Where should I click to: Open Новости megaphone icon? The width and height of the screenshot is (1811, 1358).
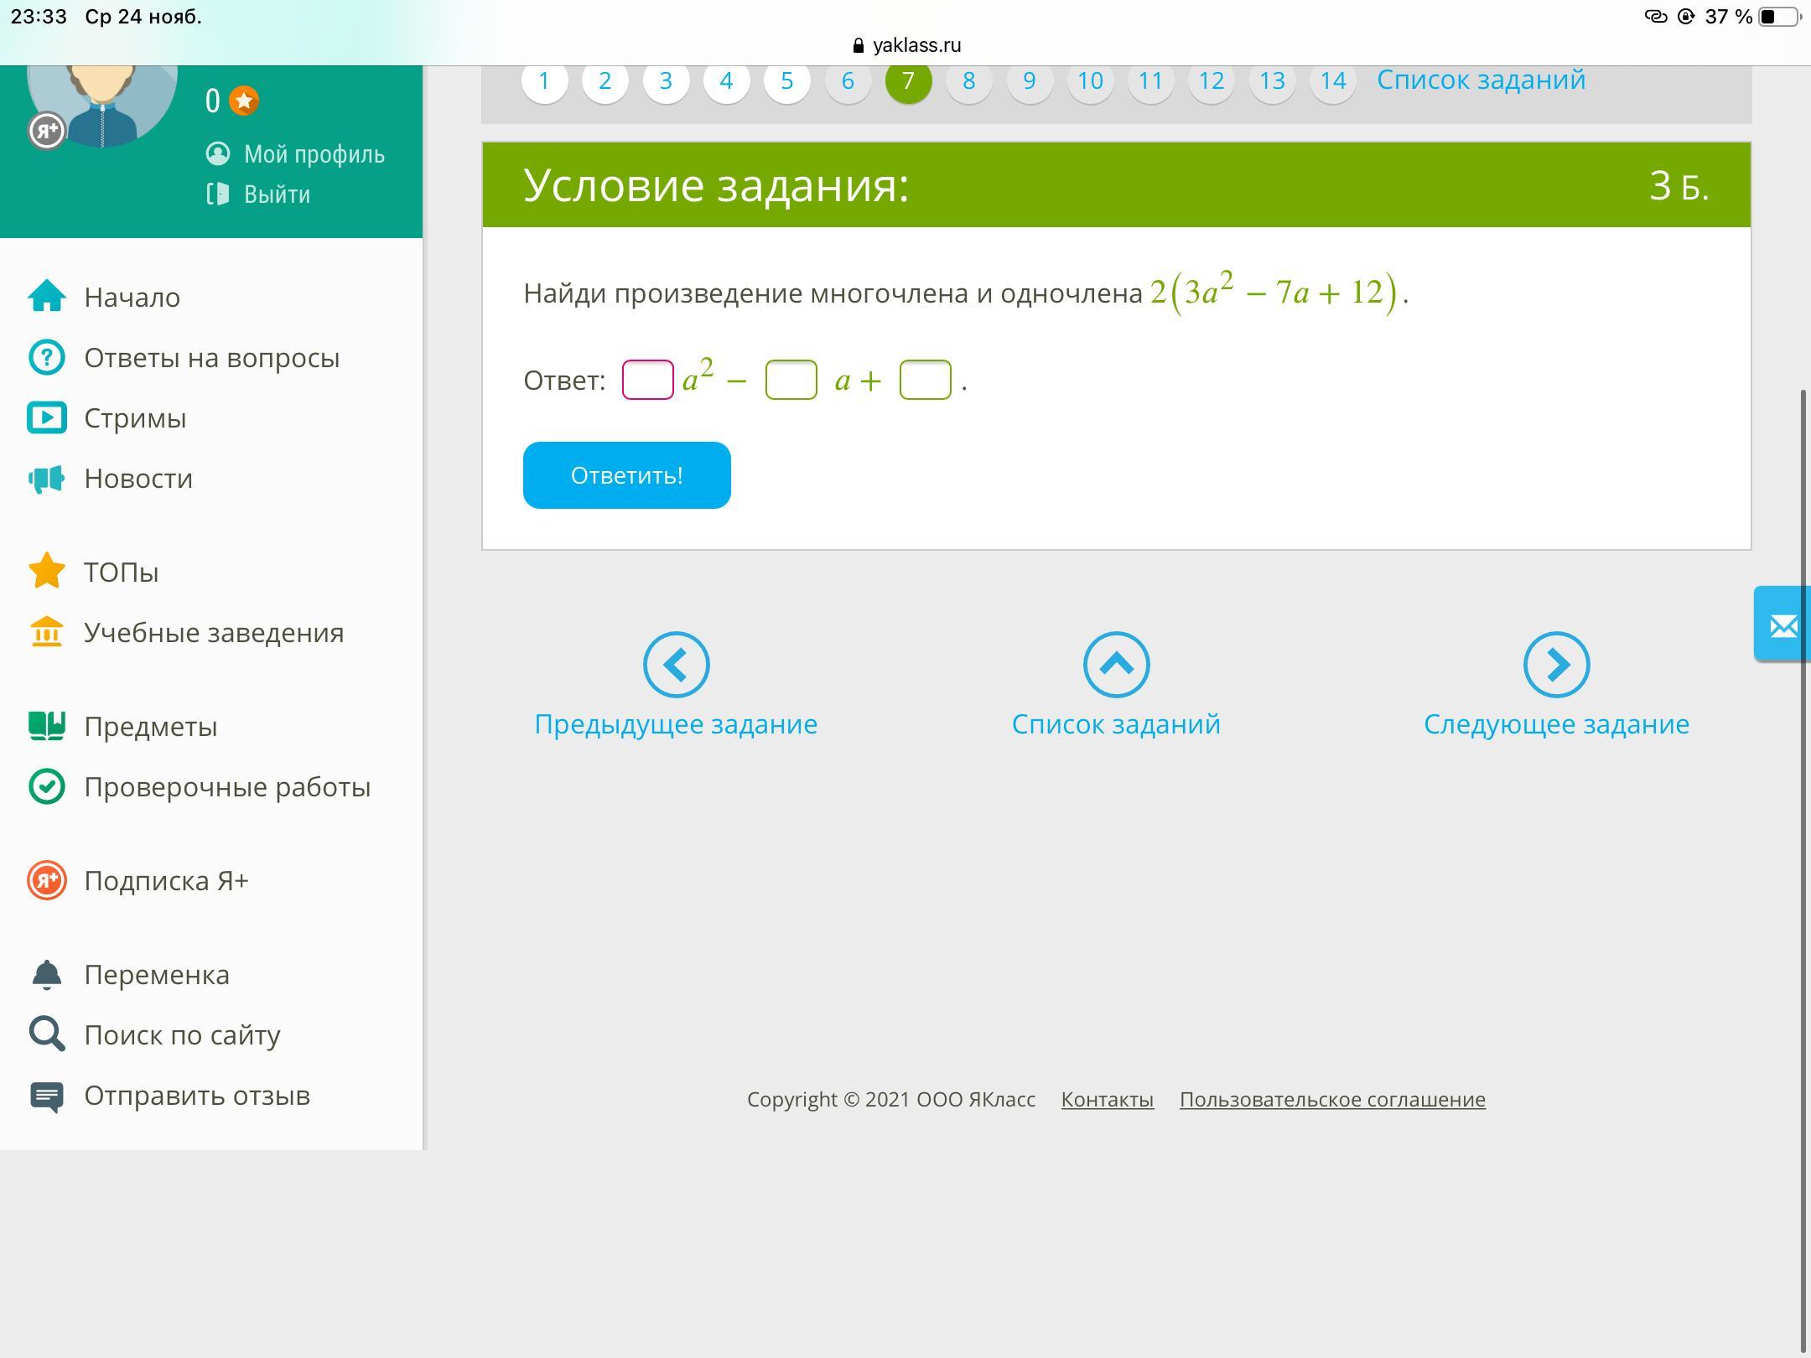tap(47, 479)
